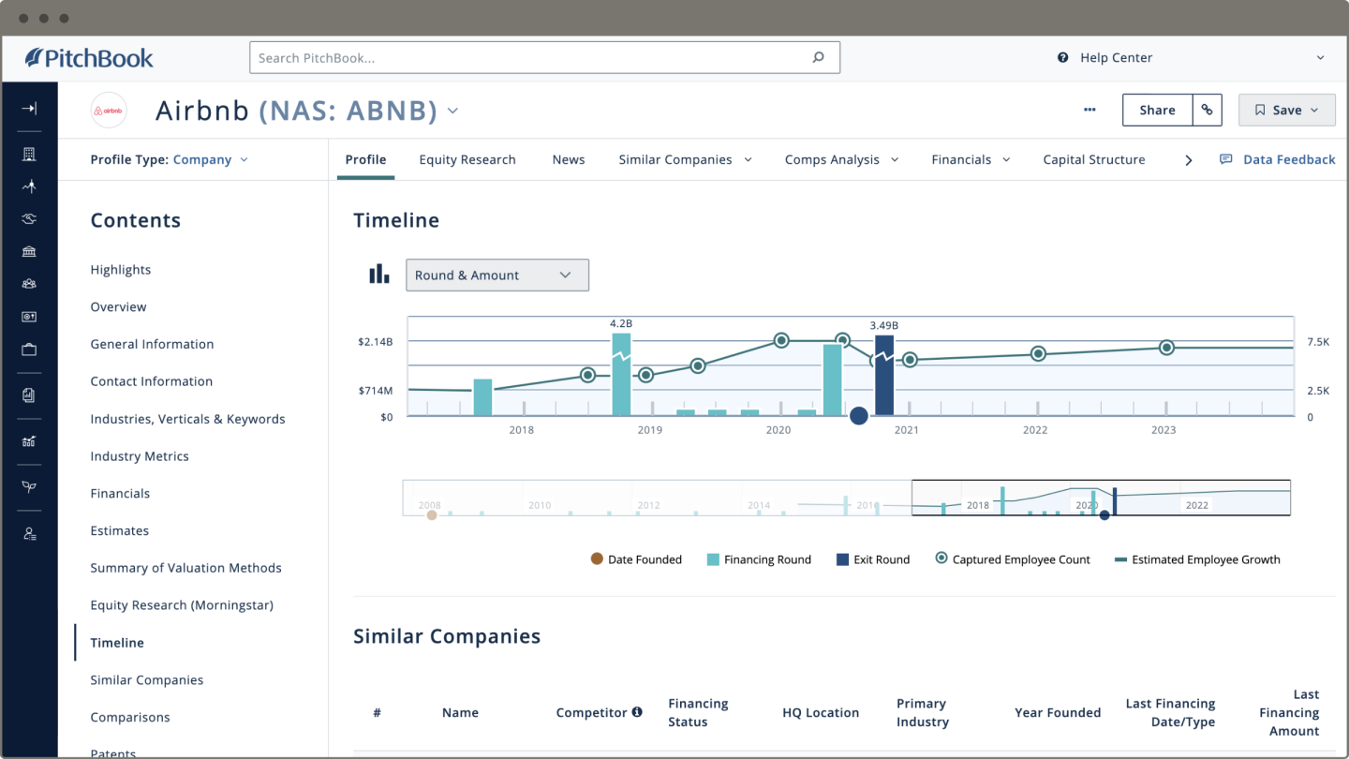Screen dimensions: 1349x759
Task: Open the seedling sprout icon in sidebar
Action: click(29, 487)
